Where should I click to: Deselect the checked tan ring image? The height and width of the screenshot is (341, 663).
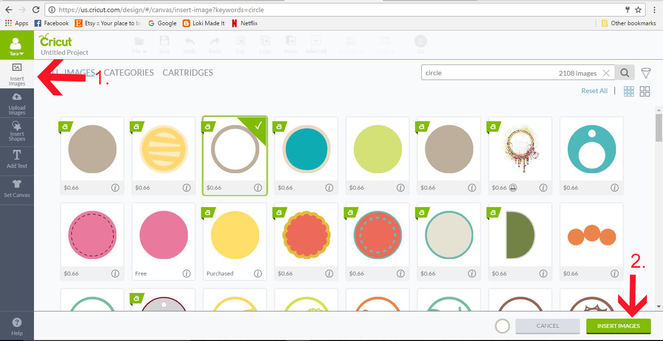pos(235,156)
